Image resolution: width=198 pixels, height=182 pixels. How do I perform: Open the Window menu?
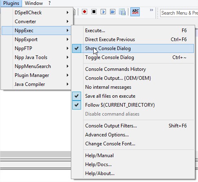pyautogui.click(x=34, y=3)
